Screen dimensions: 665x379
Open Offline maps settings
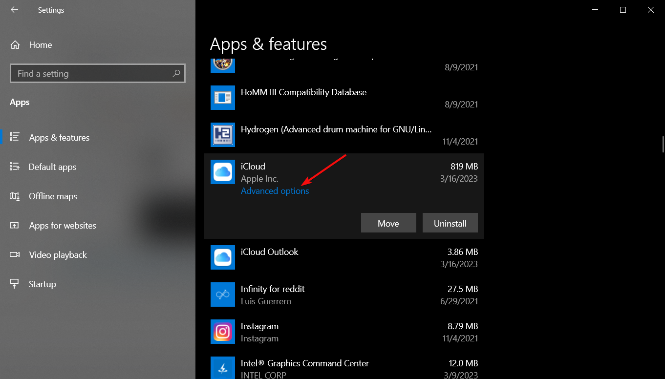click(53, 196)
